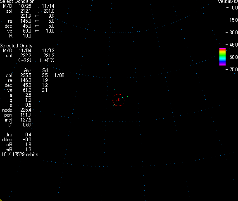Viewport: 238px width, 201px height.
Task: Select the Vg(km/s) legend title
Action: [228, 2]
